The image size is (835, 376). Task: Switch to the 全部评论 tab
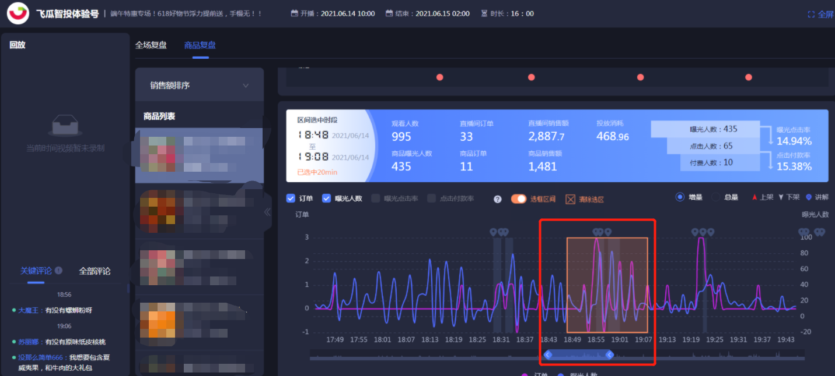95,271
